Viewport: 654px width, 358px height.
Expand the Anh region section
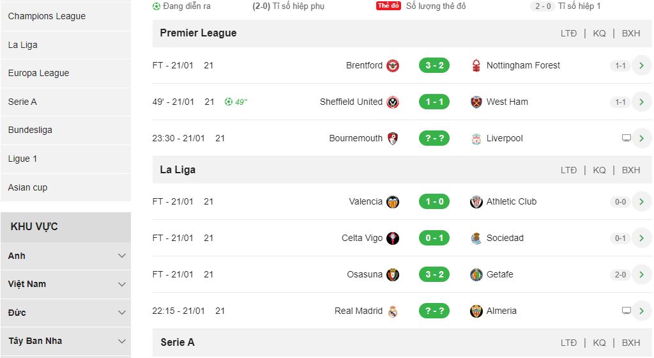pyautogui.click(x=122, y=256)
